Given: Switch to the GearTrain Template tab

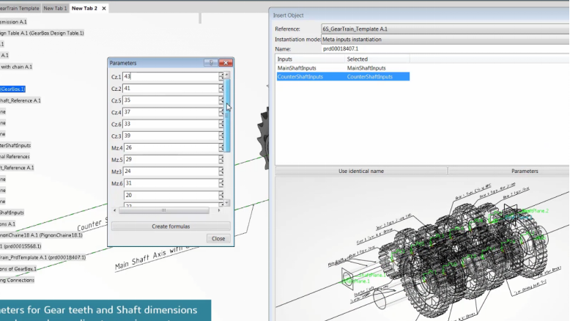Looking at the screenshot, I should pos(20,8).
